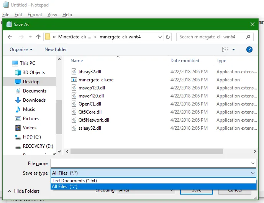Change view using the view layout icon
This screenshot has width=264, height=203.
(225, 50)
